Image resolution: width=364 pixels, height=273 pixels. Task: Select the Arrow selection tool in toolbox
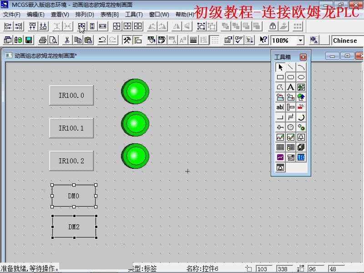pos(279,67)
